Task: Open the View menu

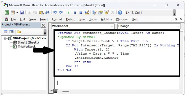Action: coord(33,19)
